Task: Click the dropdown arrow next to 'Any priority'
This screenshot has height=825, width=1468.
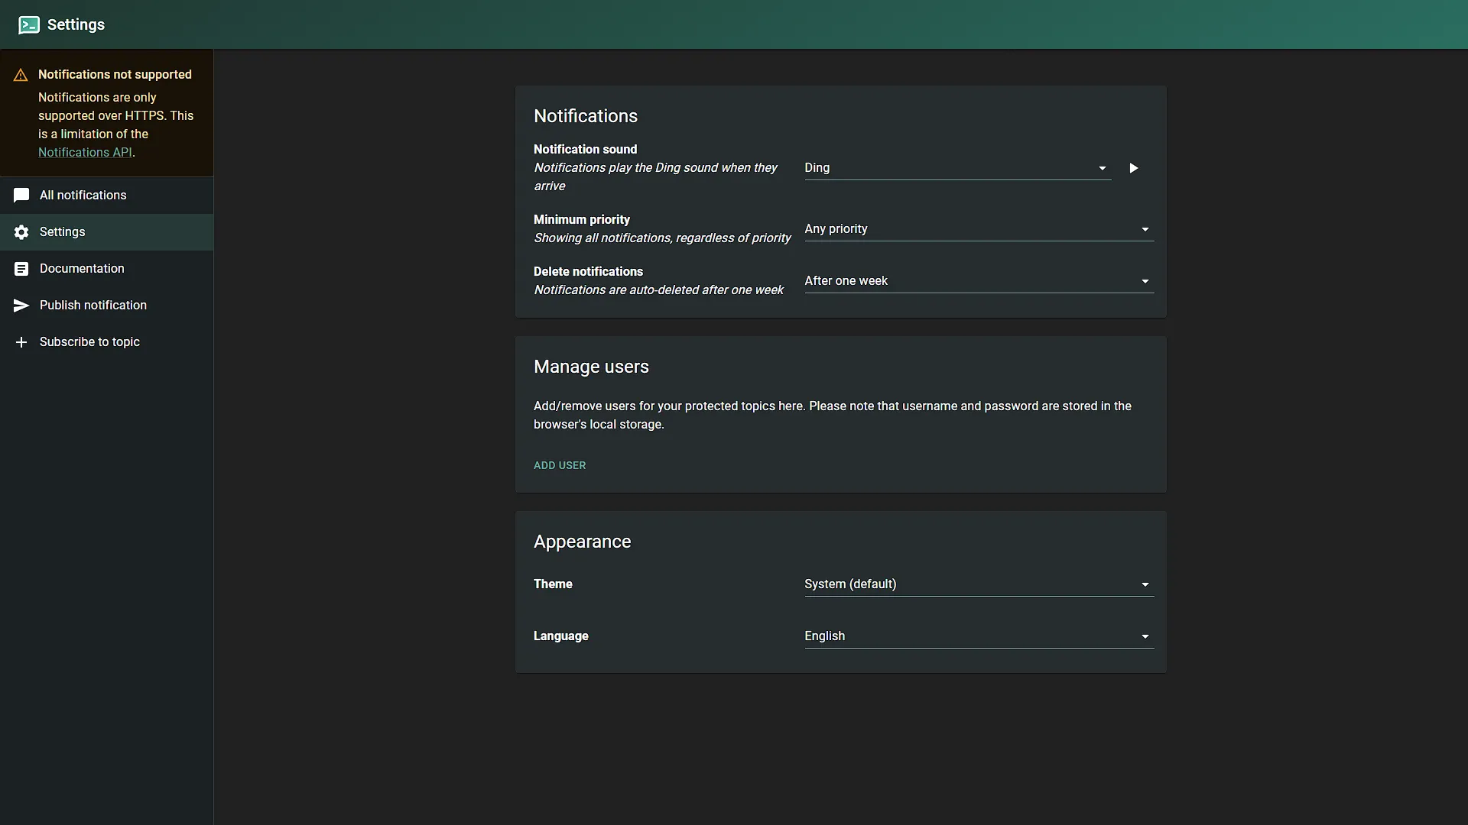Action: point(1145,229)
